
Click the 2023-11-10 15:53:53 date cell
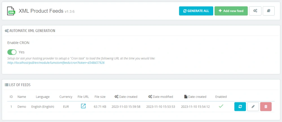161,107
